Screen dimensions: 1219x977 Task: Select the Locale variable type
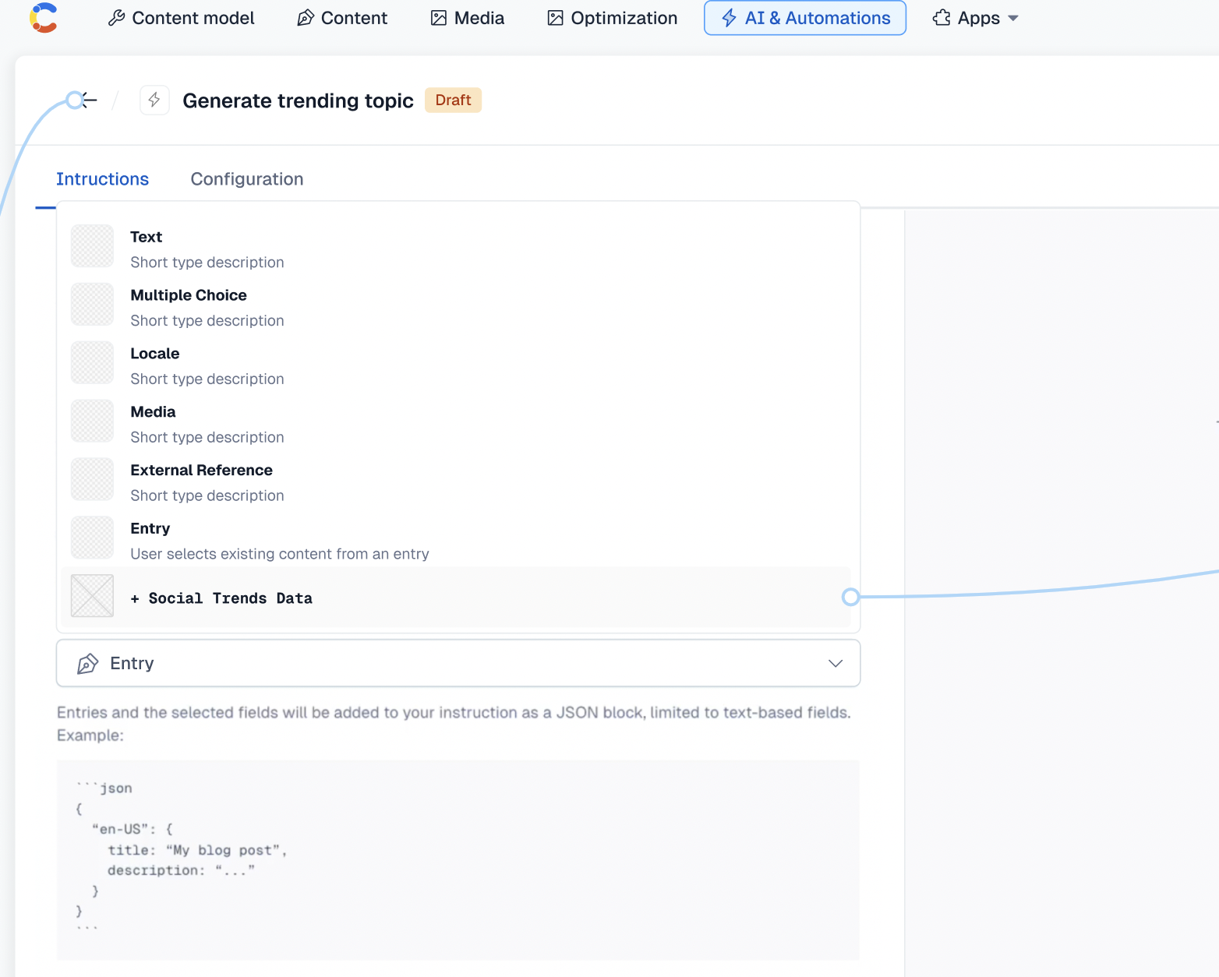458,363
